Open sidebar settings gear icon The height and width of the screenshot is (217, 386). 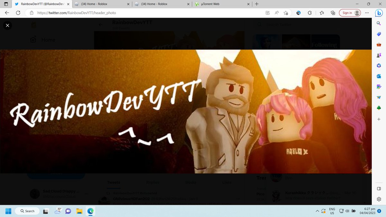click(379, 199)
